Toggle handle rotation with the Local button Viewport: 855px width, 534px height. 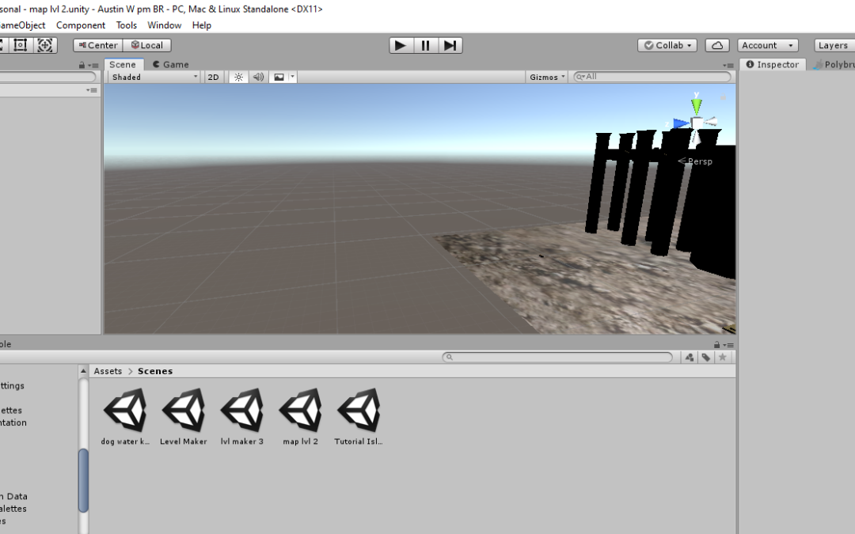[x=147, y=45]
